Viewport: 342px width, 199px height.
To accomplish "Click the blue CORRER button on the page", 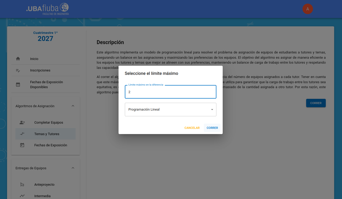I will [x=316, y=103].
